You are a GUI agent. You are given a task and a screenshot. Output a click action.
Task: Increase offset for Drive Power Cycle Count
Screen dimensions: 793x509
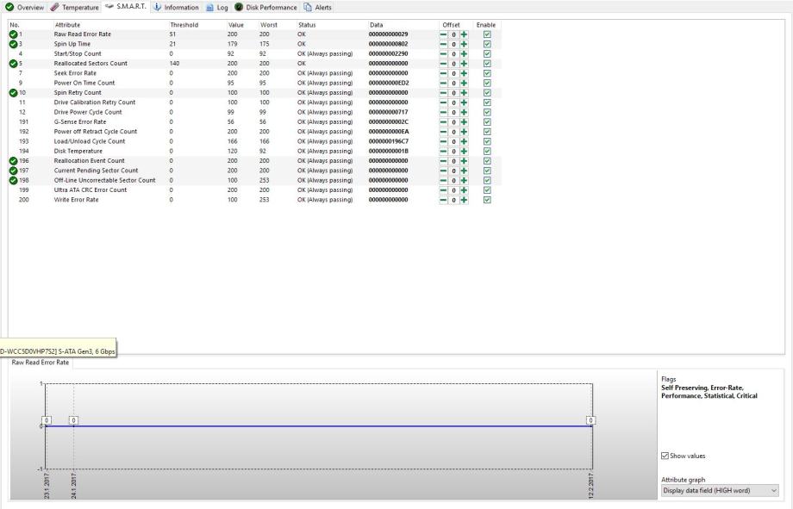464,112
